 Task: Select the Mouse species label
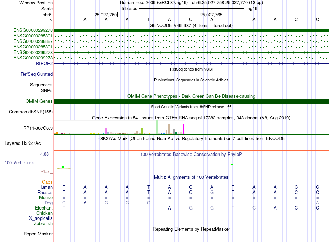click(x=46, y=198)
